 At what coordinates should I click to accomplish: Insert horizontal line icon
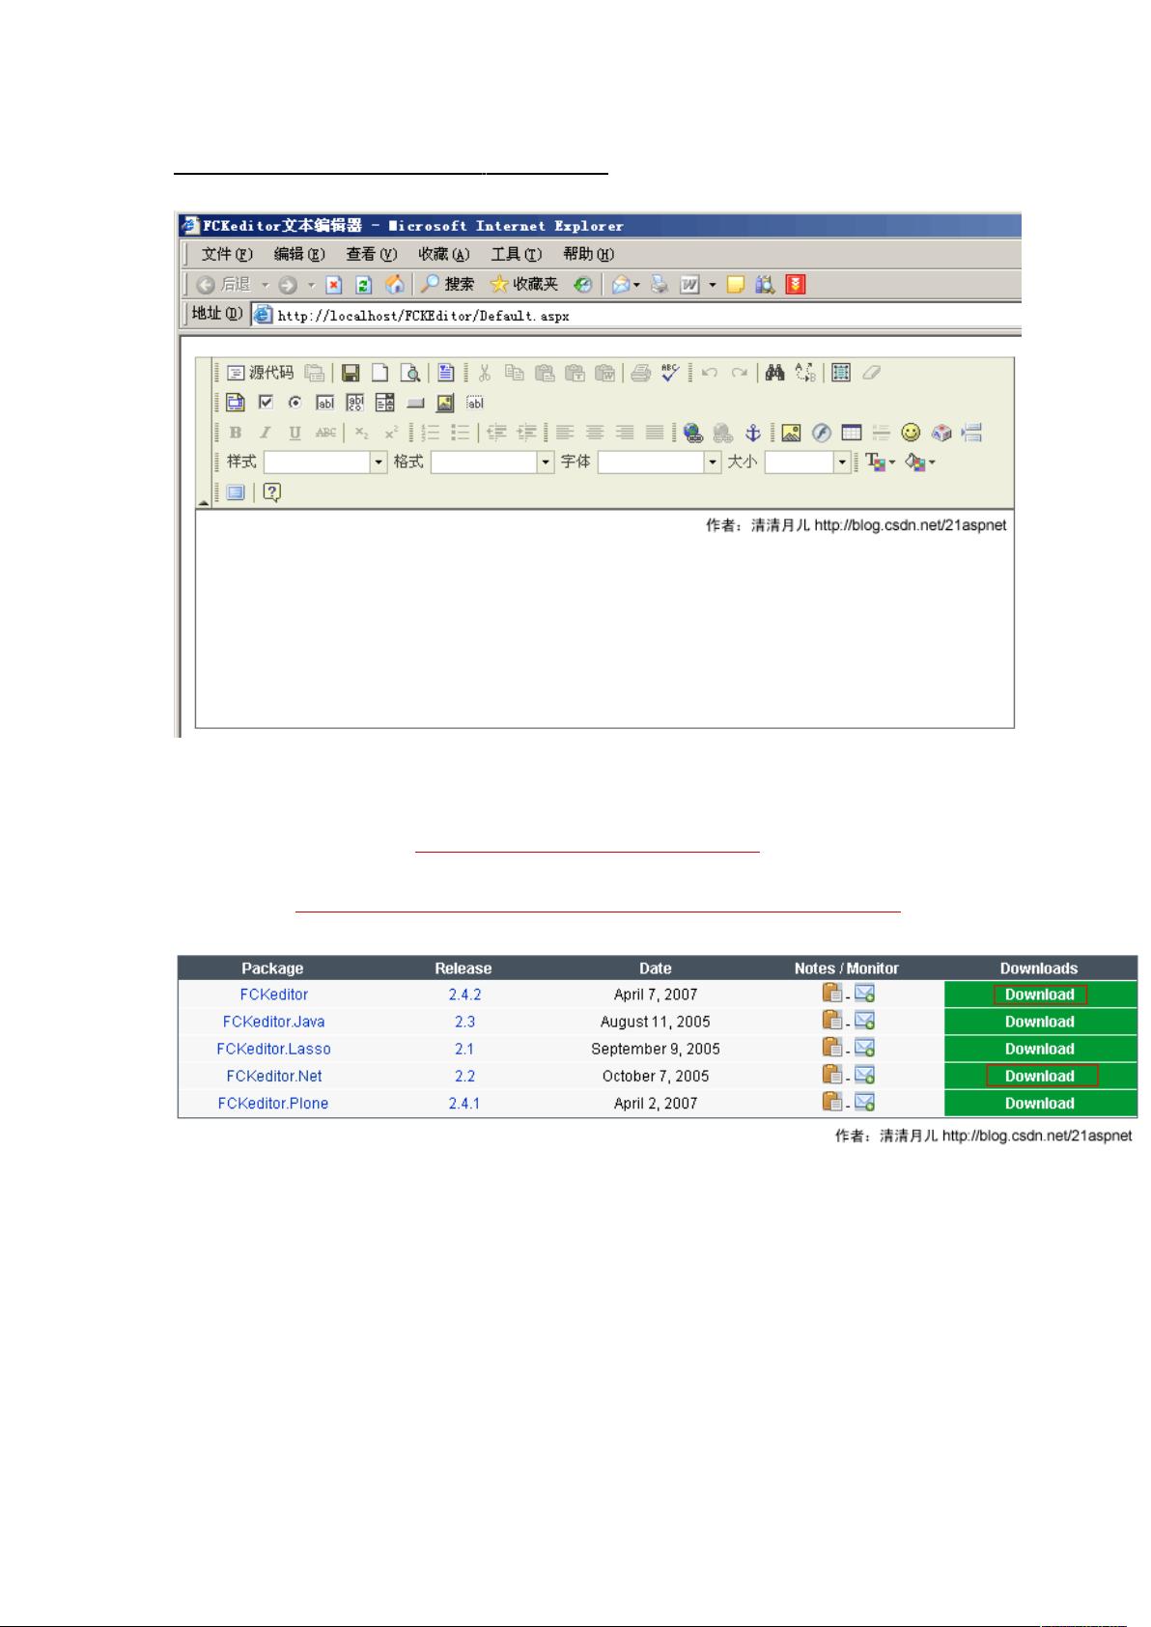[881, 433]
